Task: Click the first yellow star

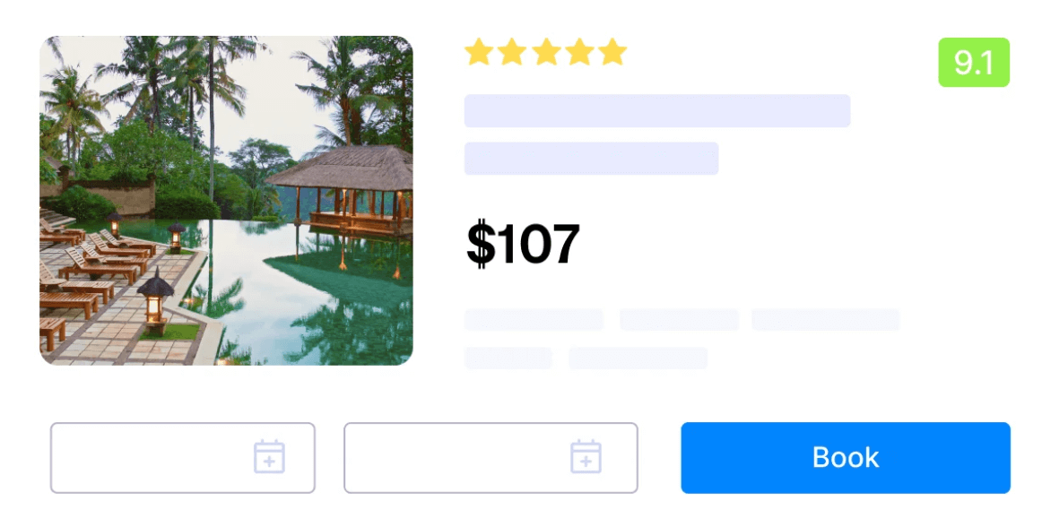Action: click(x=479, y=52)
